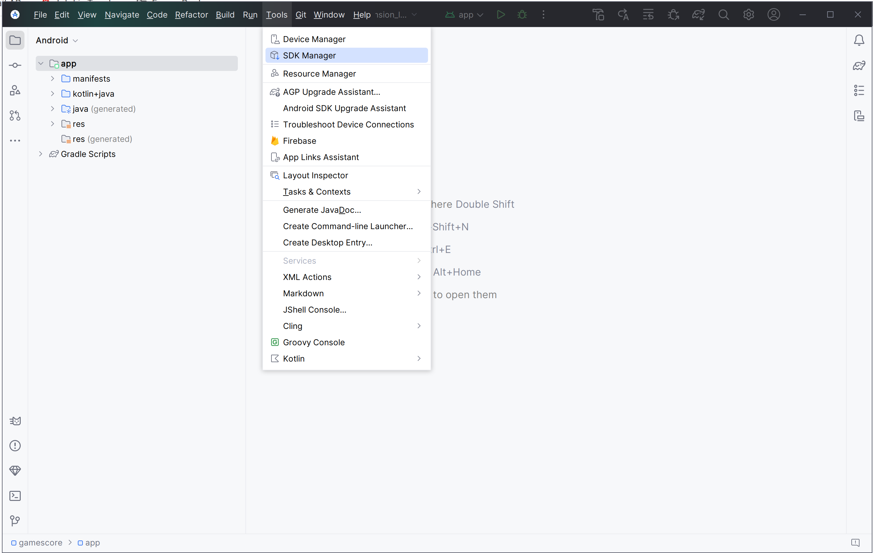Open the Kotlin submenu
This screenshot has width=873, height=553.
pos(346,359)
